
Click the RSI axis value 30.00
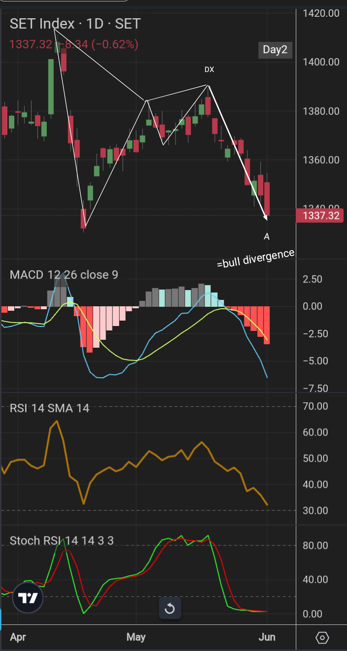click(x=315, y=510)
